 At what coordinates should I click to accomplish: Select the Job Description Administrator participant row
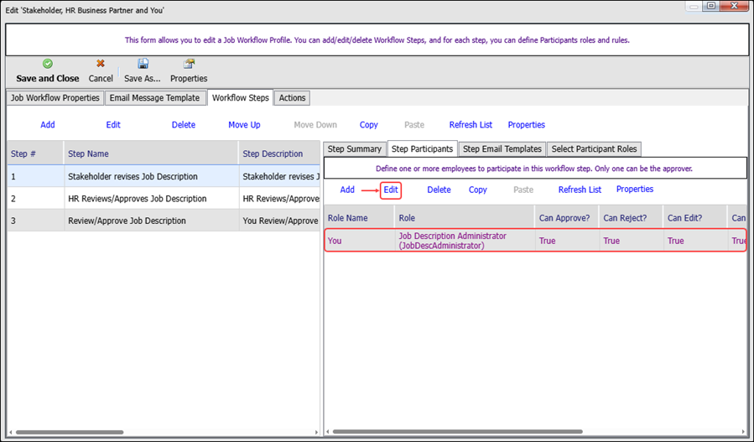tap(453, 241)
